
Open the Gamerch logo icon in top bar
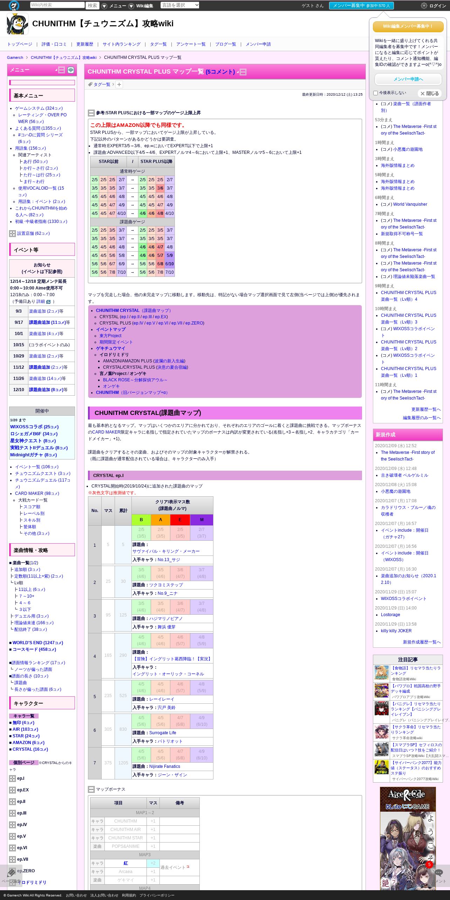click(14, 5)
